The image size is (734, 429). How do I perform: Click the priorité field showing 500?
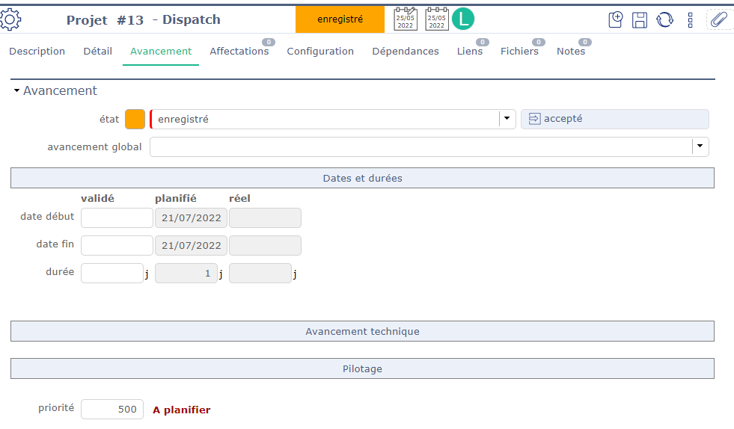(111, 409)
